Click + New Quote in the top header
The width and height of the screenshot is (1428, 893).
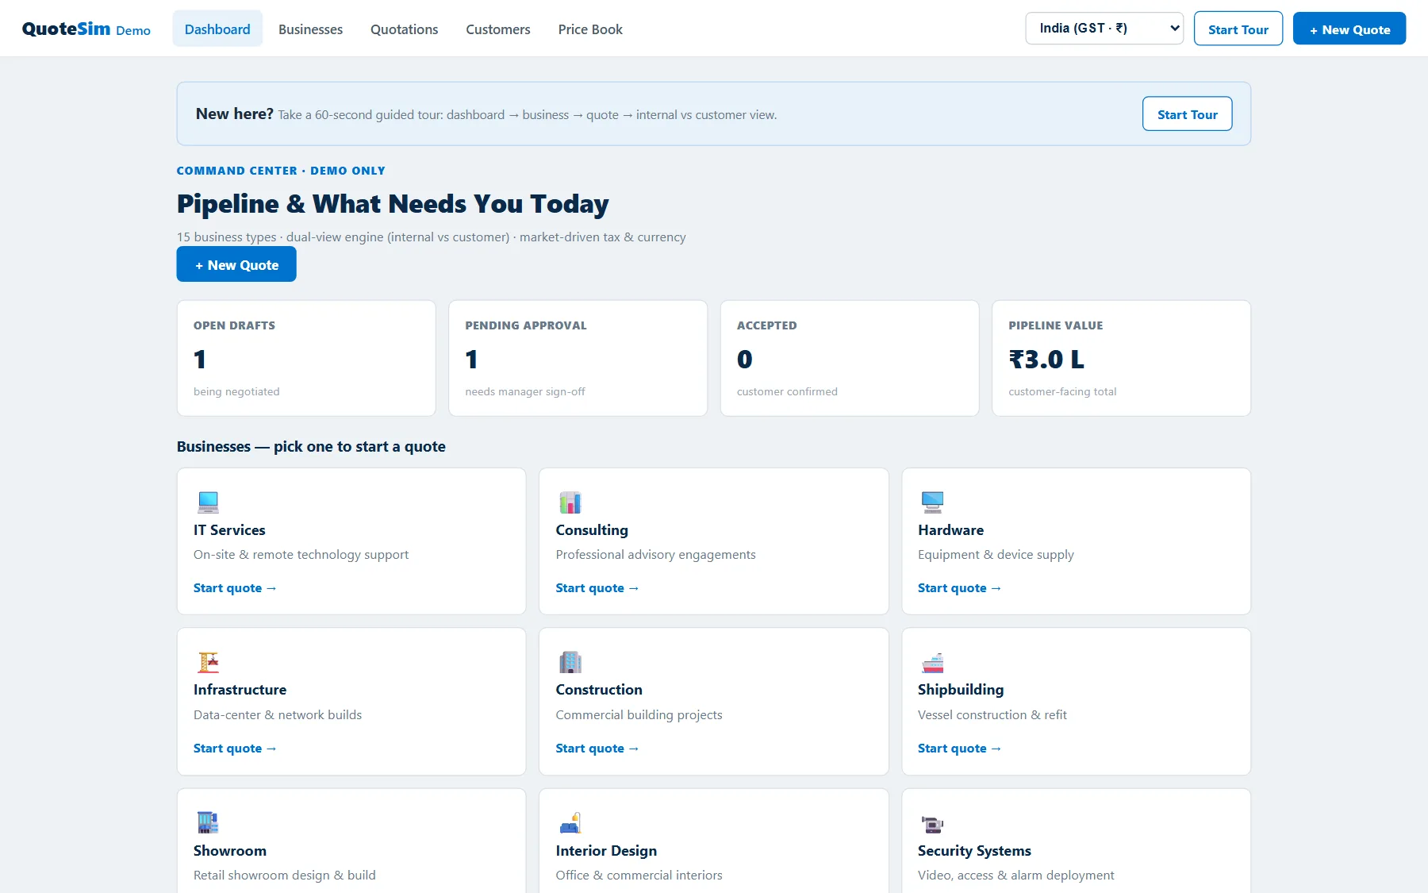pyautogui.click(x=1349, y=29)
